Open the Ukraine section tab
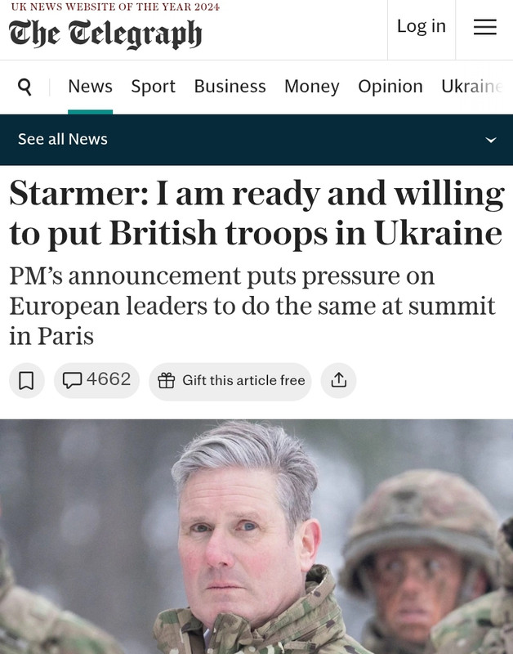The width and height of the screenshot is (513, 654). [x=472, y=87]
